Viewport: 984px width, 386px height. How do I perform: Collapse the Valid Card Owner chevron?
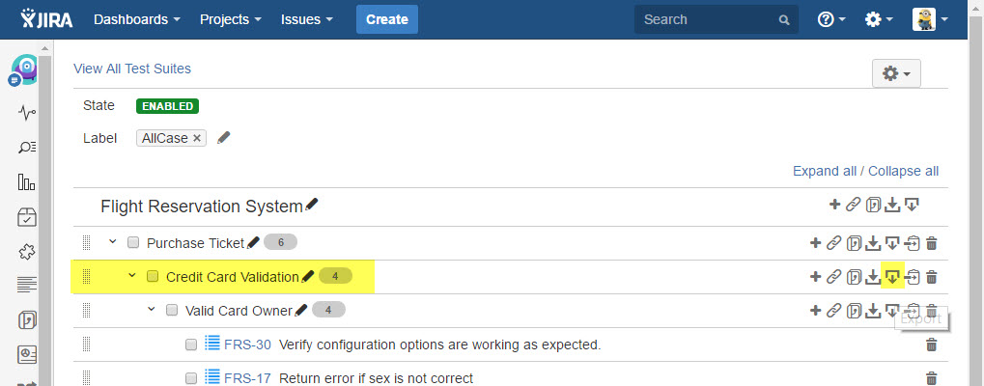point(151,310)
